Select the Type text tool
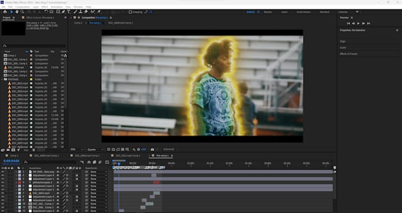 [69, 12]
